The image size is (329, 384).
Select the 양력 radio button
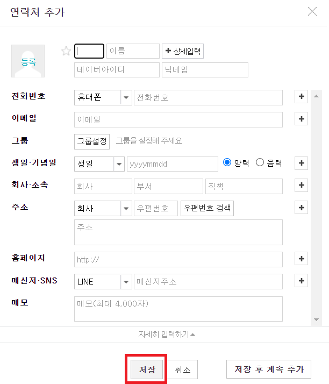point(227,162)
